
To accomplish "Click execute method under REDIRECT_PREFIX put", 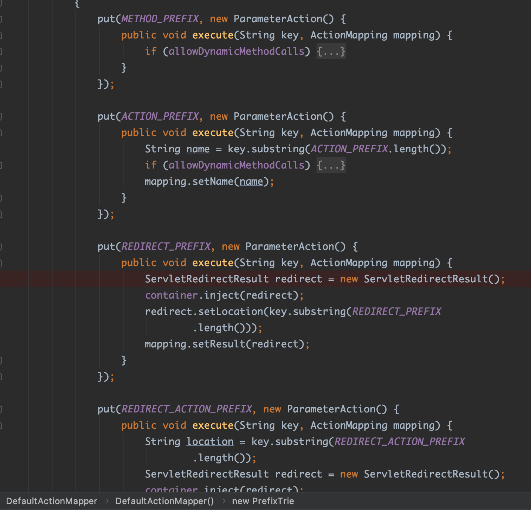I will [213, 263].
